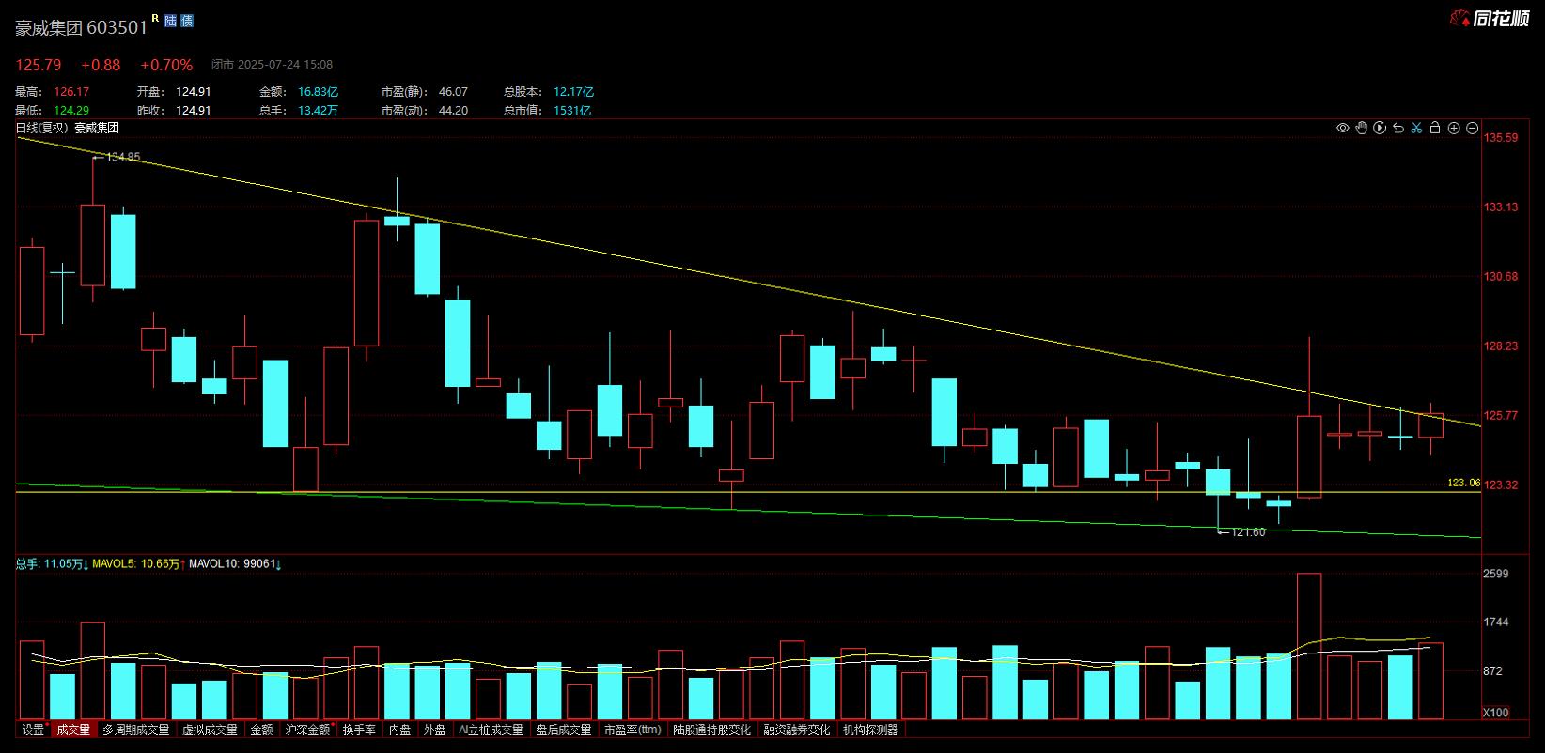Switch to 虚拟成交量 tab
Screen dimensions: 1545x753
click(x=210, y=730)
